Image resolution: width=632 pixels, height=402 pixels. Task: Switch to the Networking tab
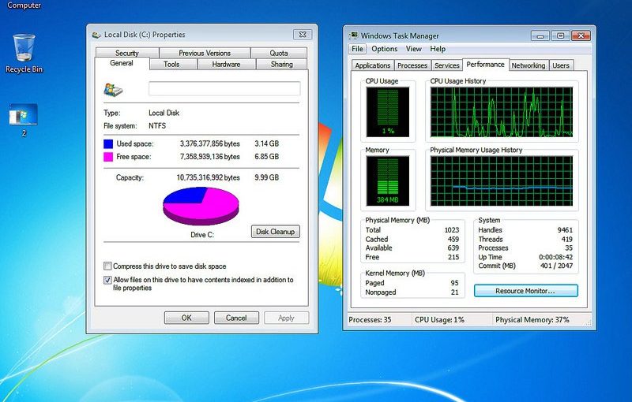(x=528, y=65)
